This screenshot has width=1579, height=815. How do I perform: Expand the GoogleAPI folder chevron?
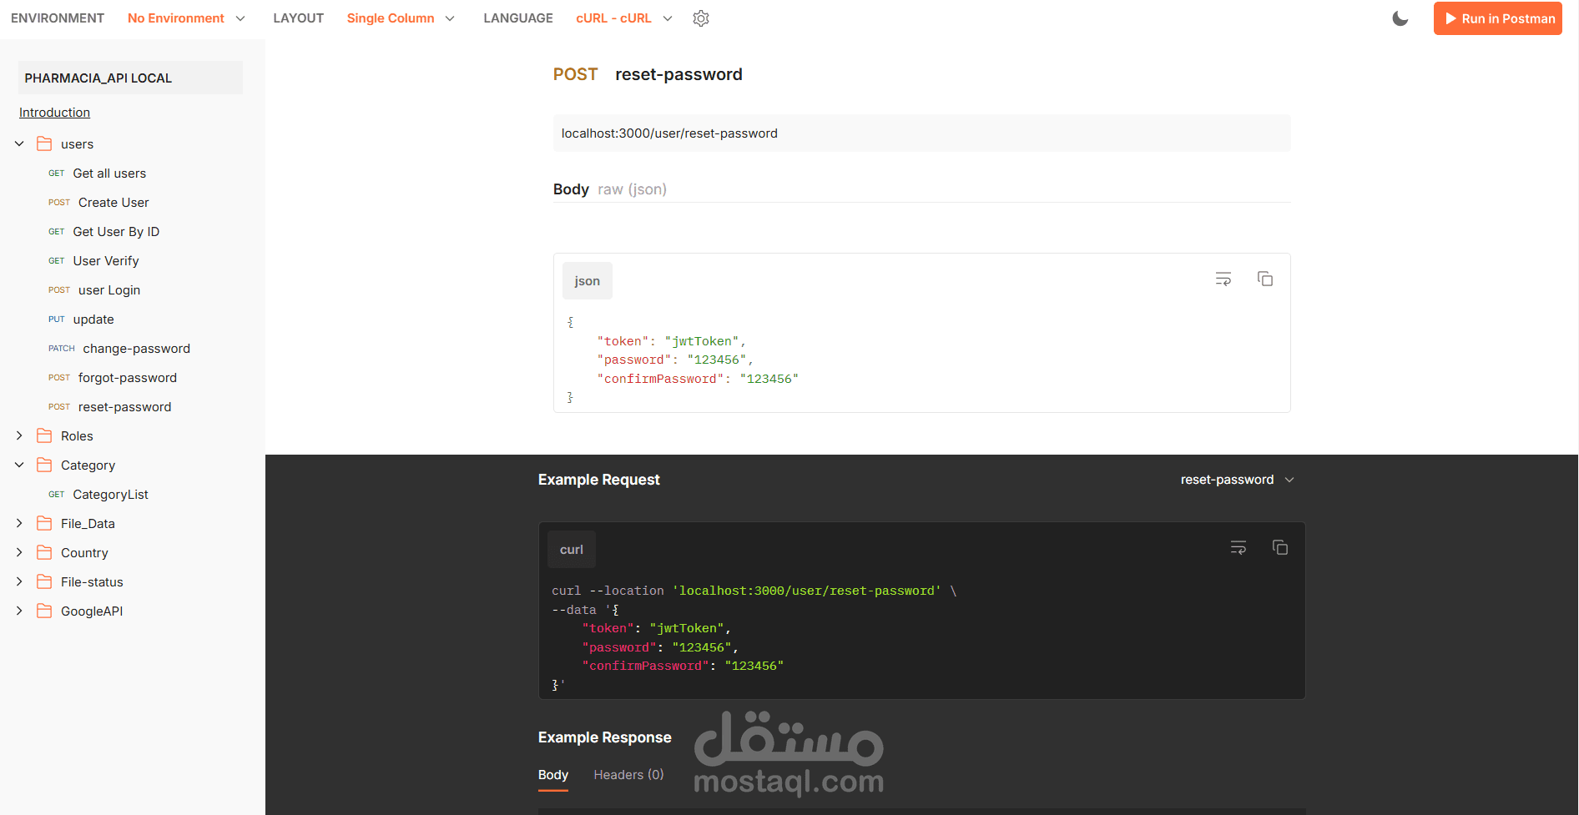pyautogui.click(x=19, y=611)
